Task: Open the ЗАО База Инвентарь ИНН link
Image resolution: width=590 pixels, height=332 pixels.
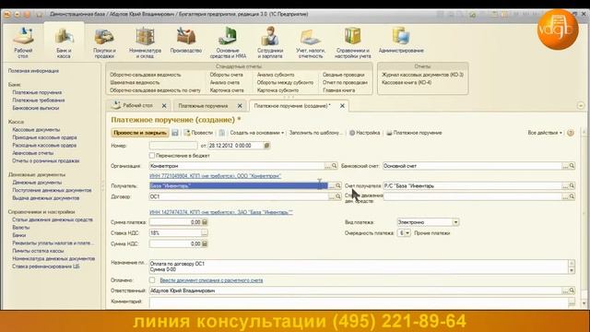Action: 221,212
